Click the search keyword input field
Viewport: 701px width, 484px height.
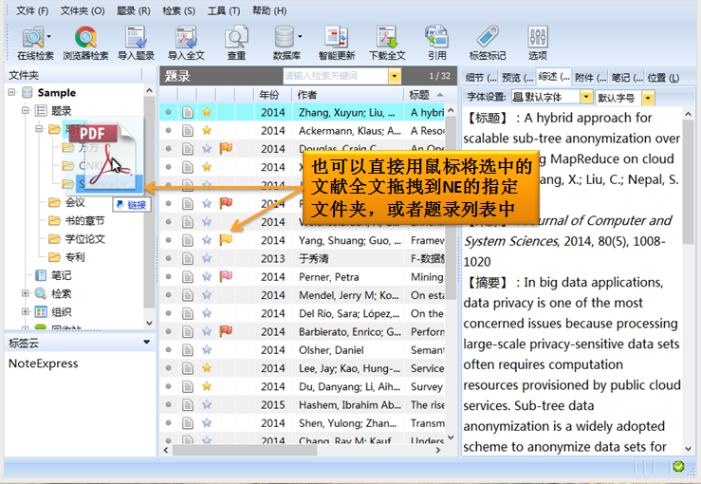(x=336, y=77)
